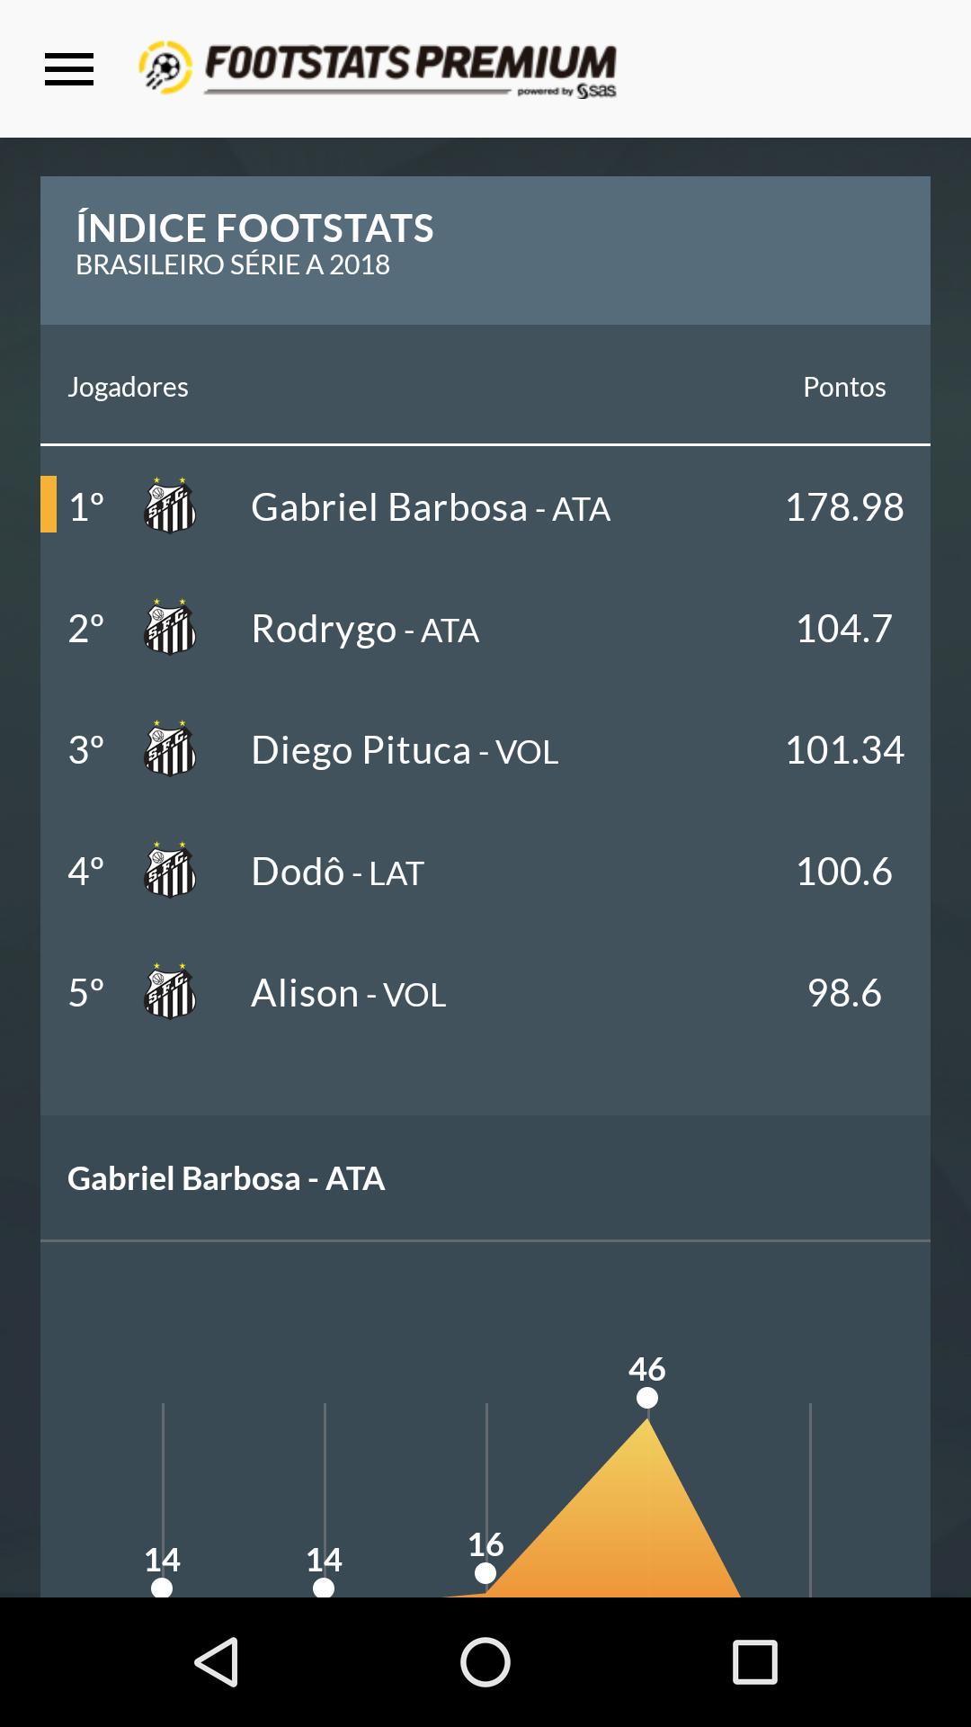
Task: Open recent apps square button
Action: tap(755, 1662)
